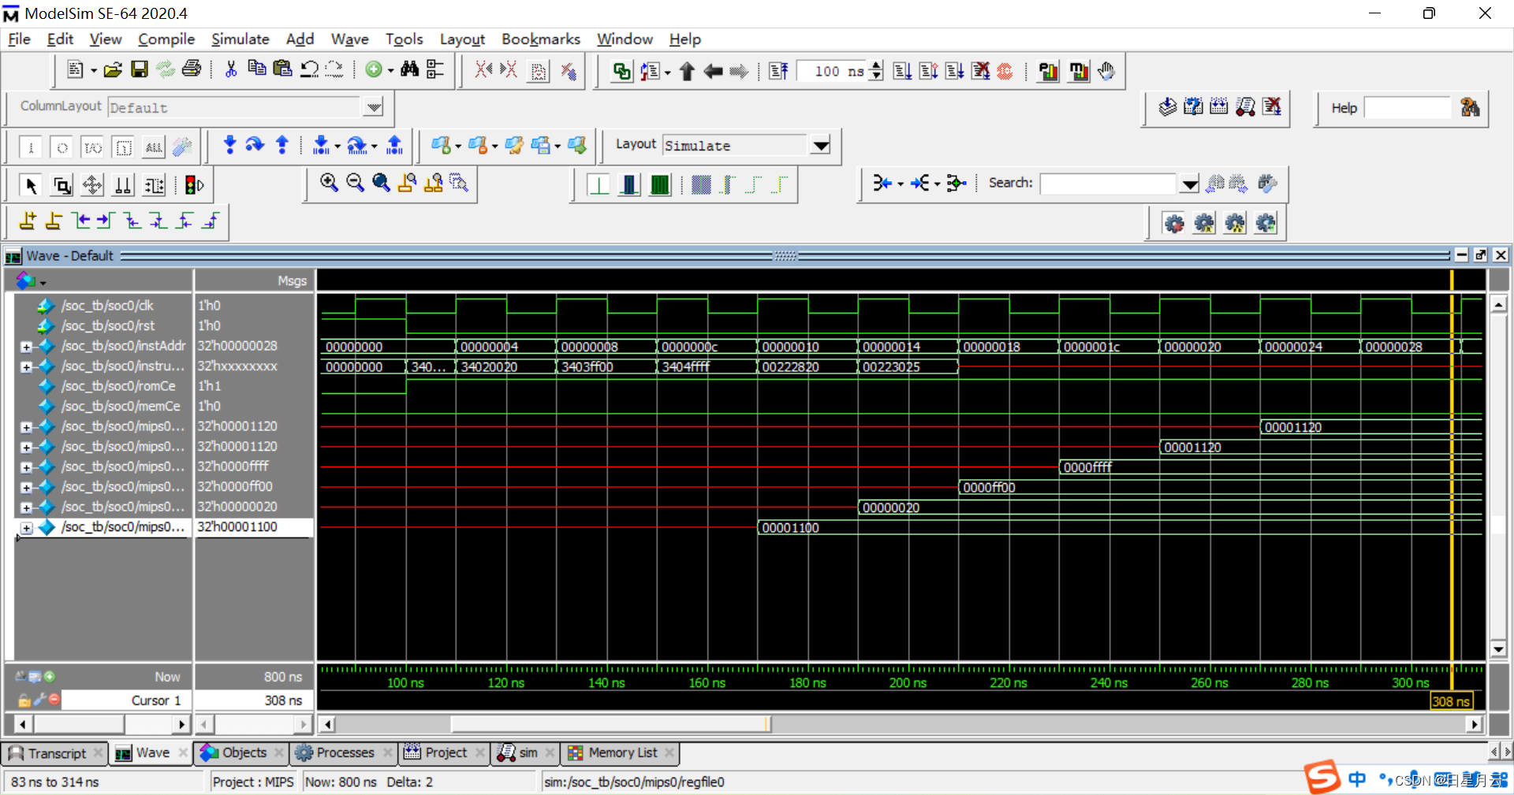The height and width of the screenshot is (795, 1514).
Task: Switch to the Transcript tab
Action: pyautogui.click(x=56, y=753)
